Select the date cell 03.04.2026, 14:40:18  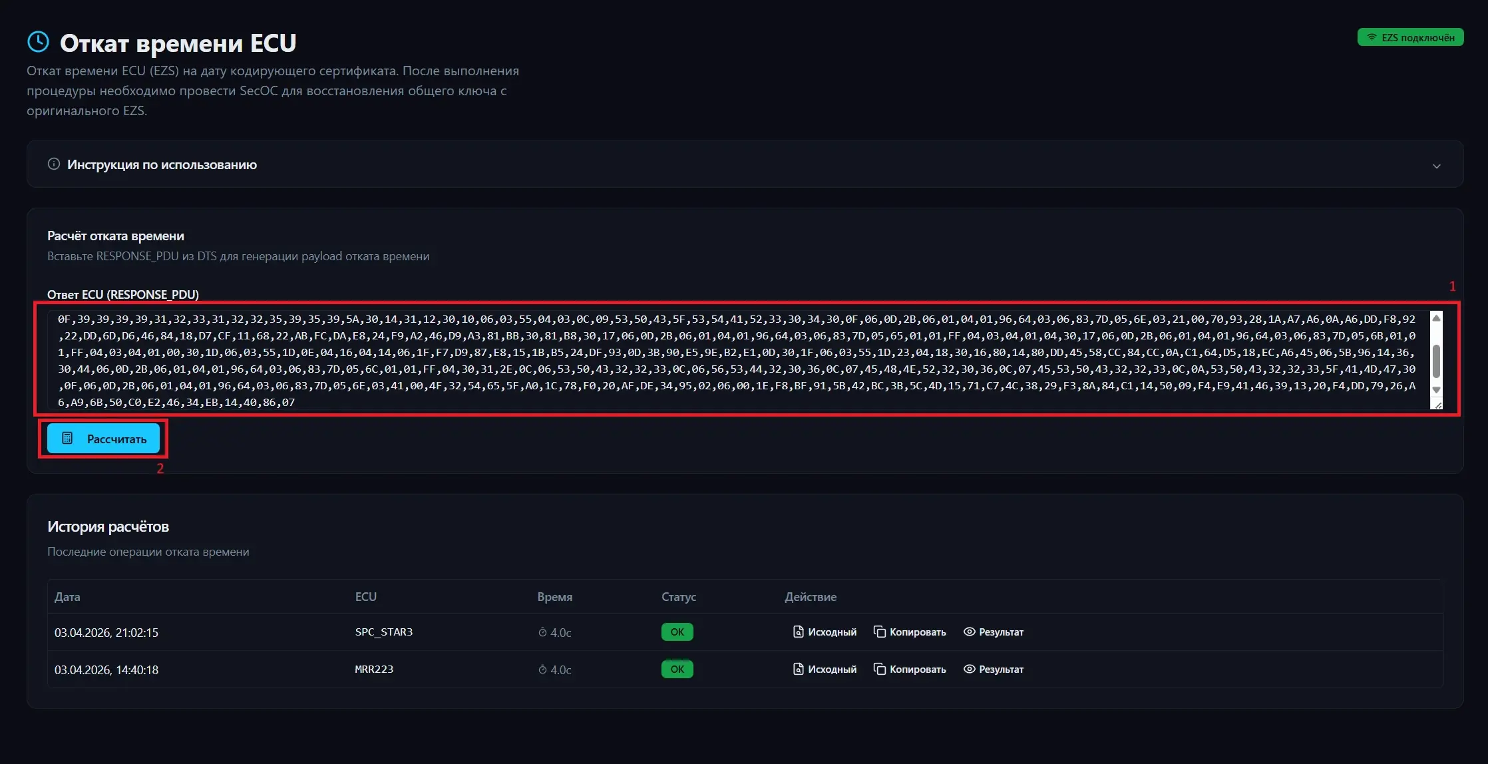(106, 669)
